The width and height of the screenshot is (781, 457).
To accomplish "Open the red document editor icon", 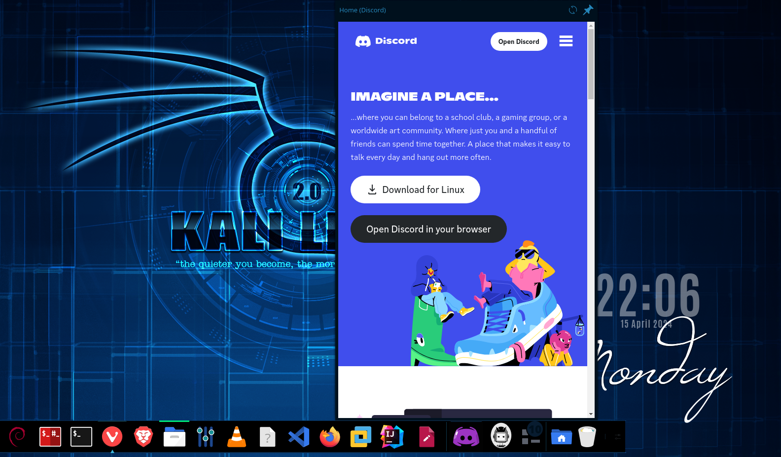I will tap(426, 437).
